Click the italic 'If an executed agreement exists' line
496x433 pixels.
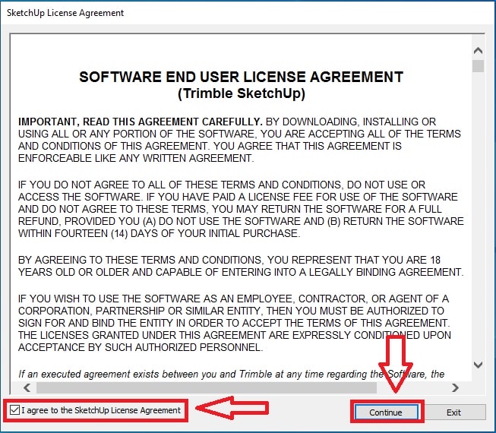231,375
